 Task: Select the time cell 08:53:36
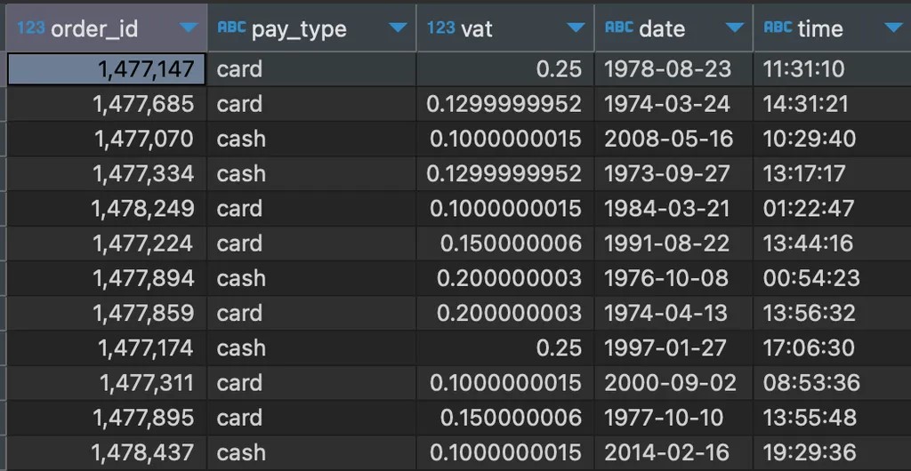[x=832, y=382]
